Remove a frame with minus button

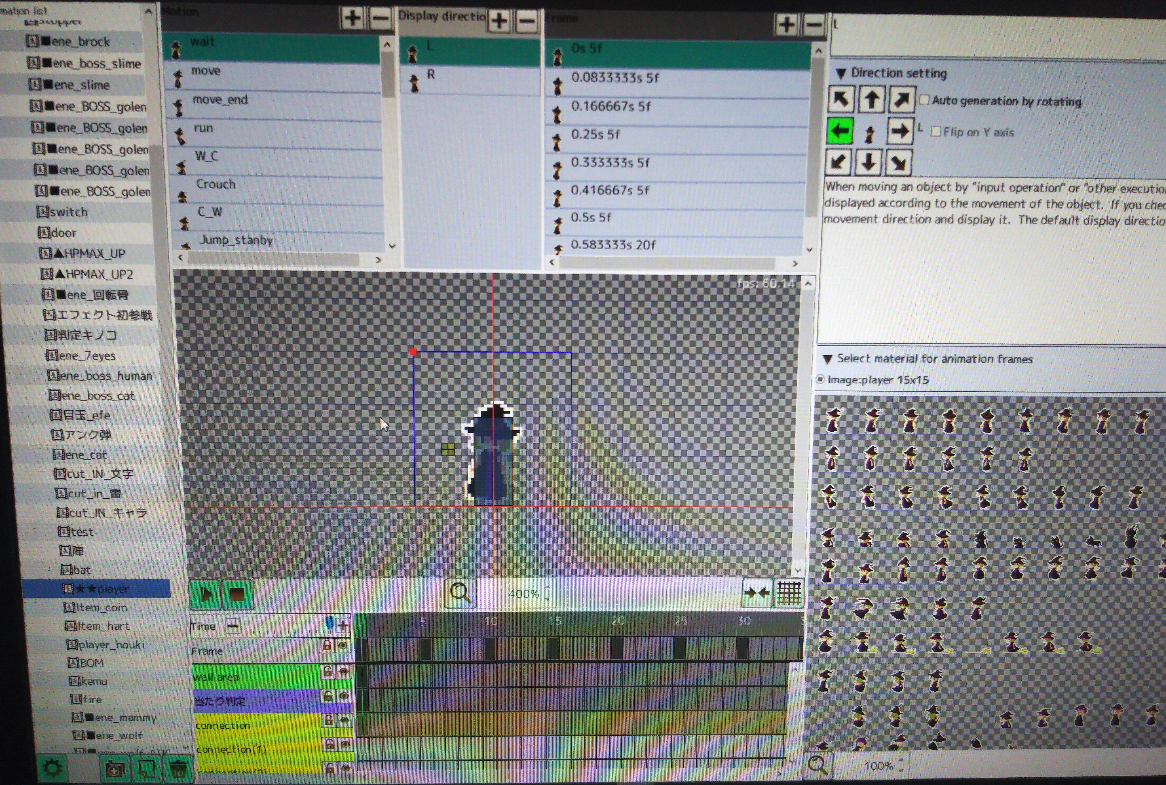click(x=814, y=24)
